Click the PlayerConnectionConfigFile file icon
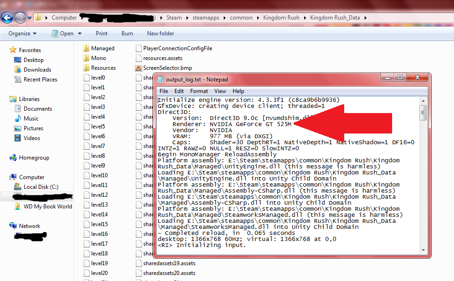Screen dimensions: 454x281 click(x=139, y=48)
